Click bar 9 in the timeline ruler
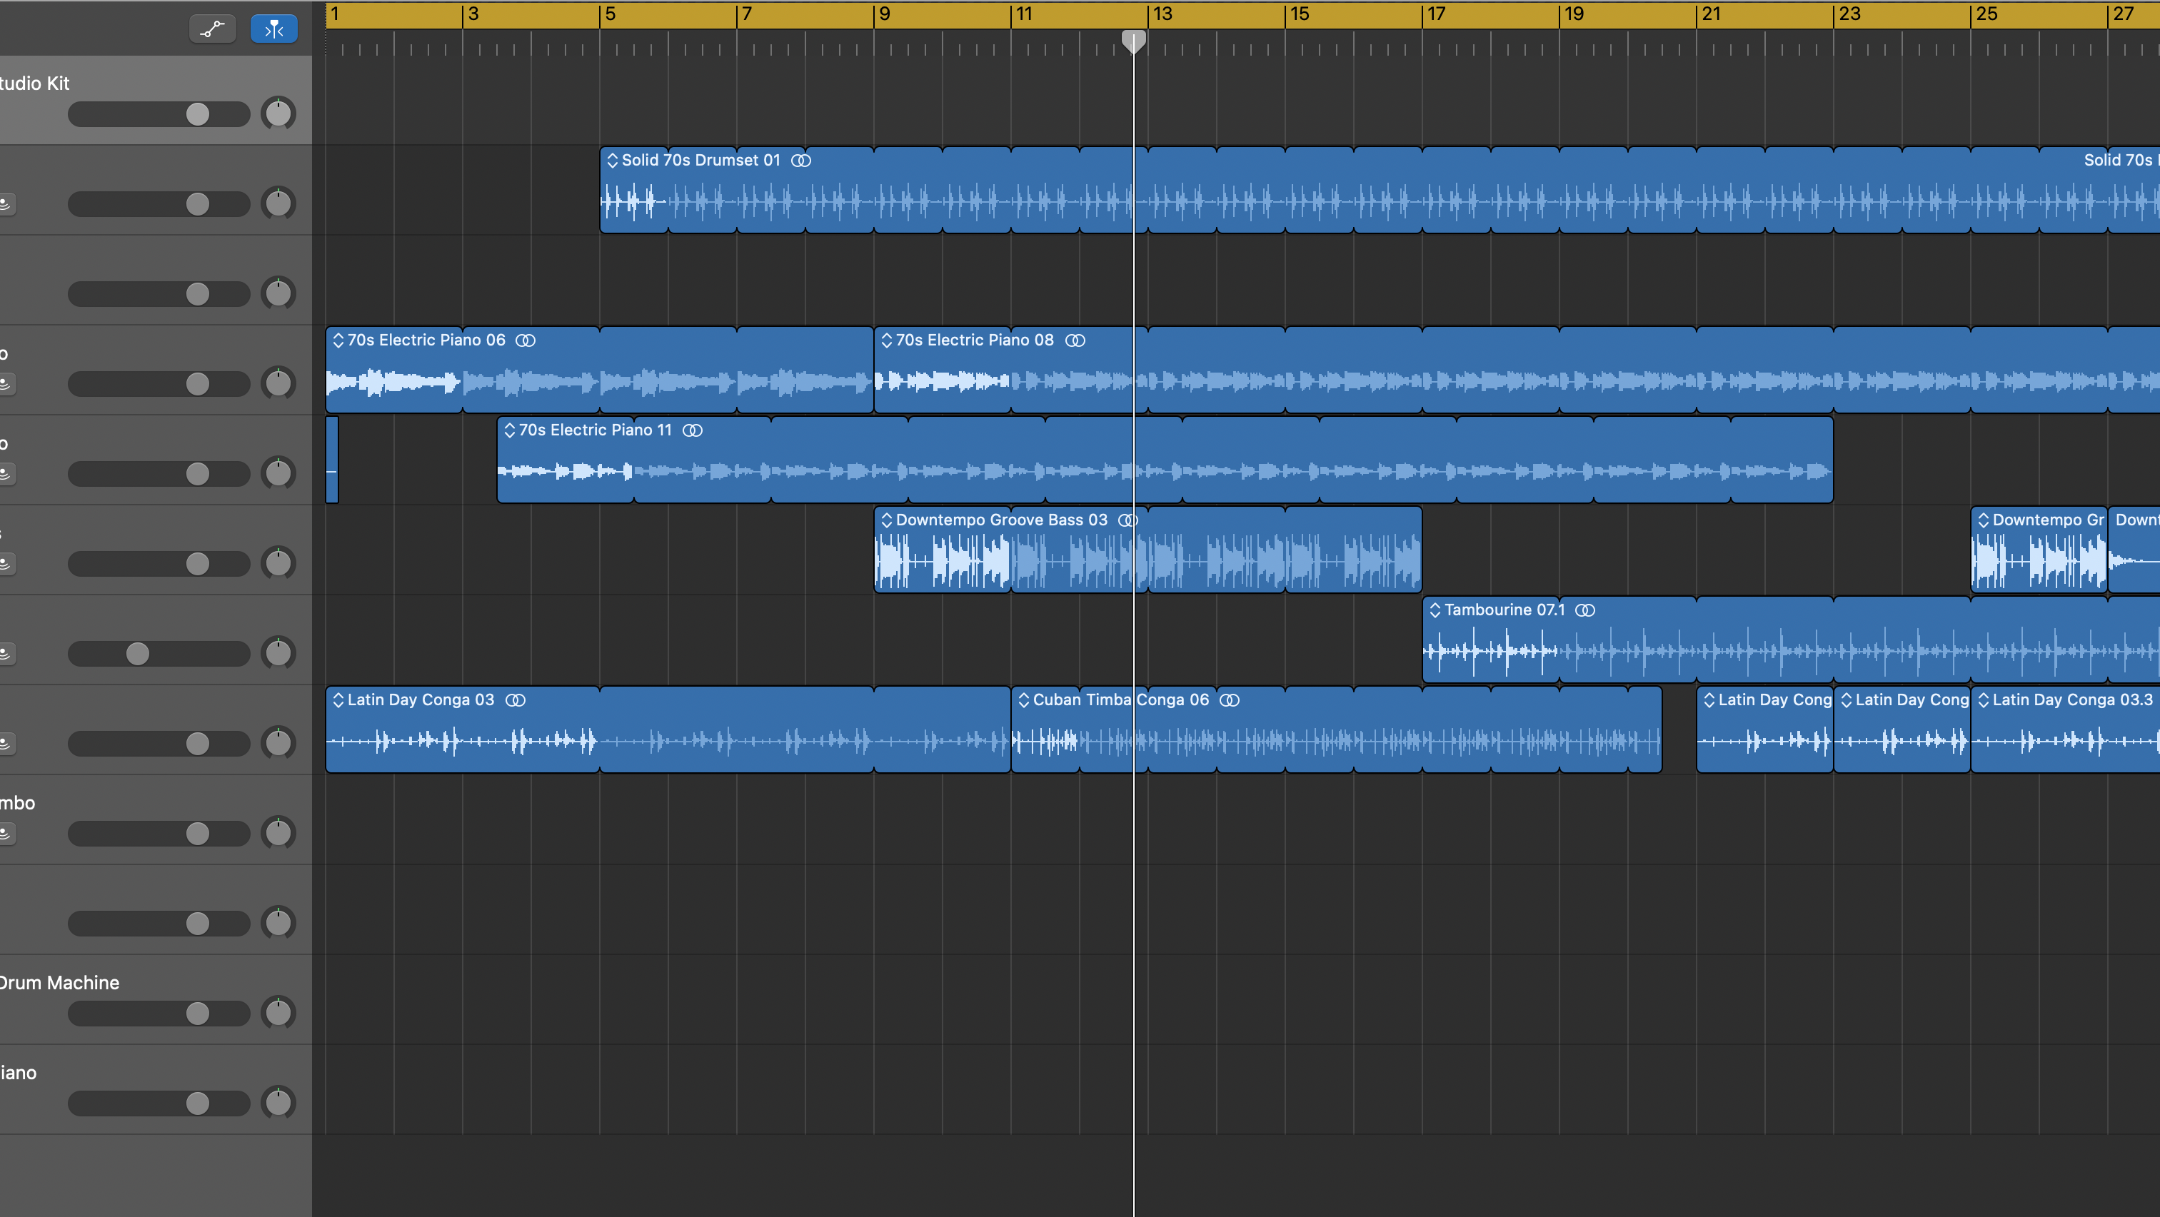Screen dimensions: 2160x1217 (885, 14)
